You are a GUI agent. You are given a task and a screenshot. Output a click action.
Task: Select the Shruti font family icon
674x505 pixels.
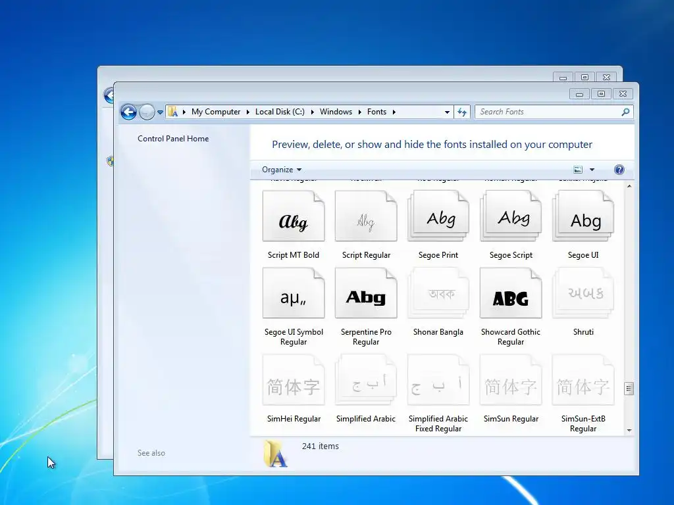tap(583, 293)
